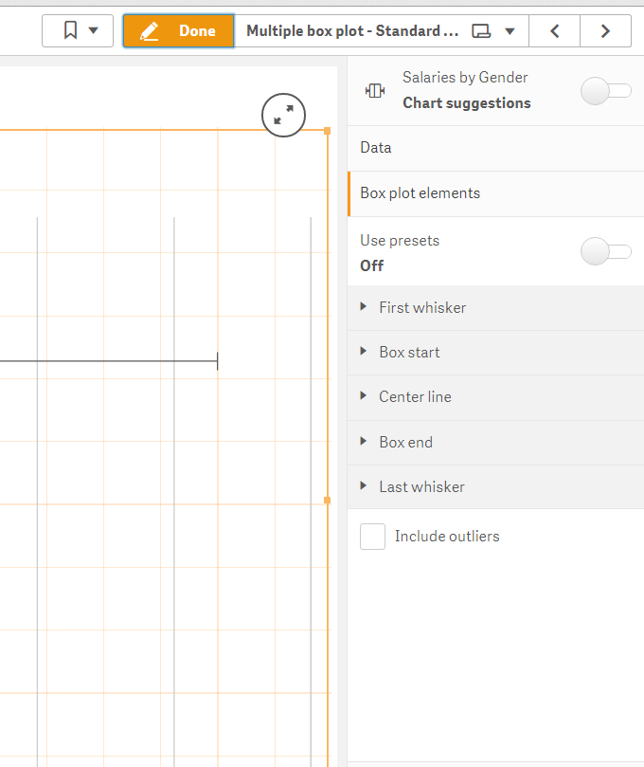This screenshot has height=767, width=644.
Task: Open the Data panel section
Action: tap(376, 147)
